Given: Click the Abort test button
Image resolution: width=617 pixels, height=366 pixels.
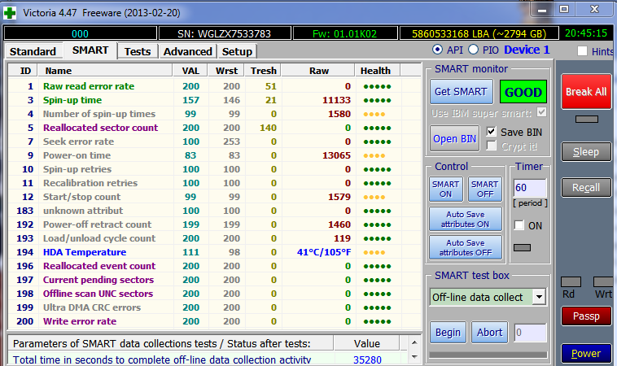Looking at the screenshot, I should pyautogui.click(x=489, y=333).
